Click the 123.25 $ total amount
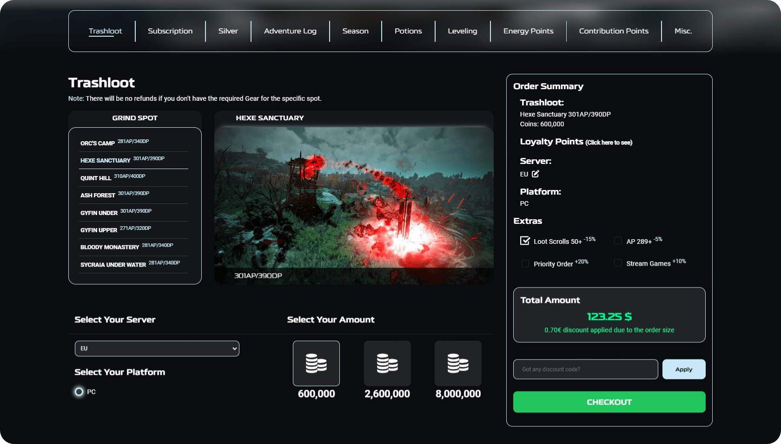The width and height of the screenshot is (781, 444). pos(609,317)
